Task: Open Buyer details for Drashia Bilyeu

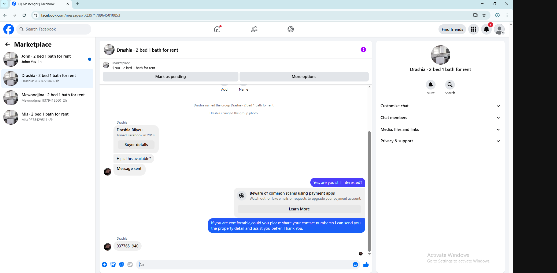Action: click(136, 145)
